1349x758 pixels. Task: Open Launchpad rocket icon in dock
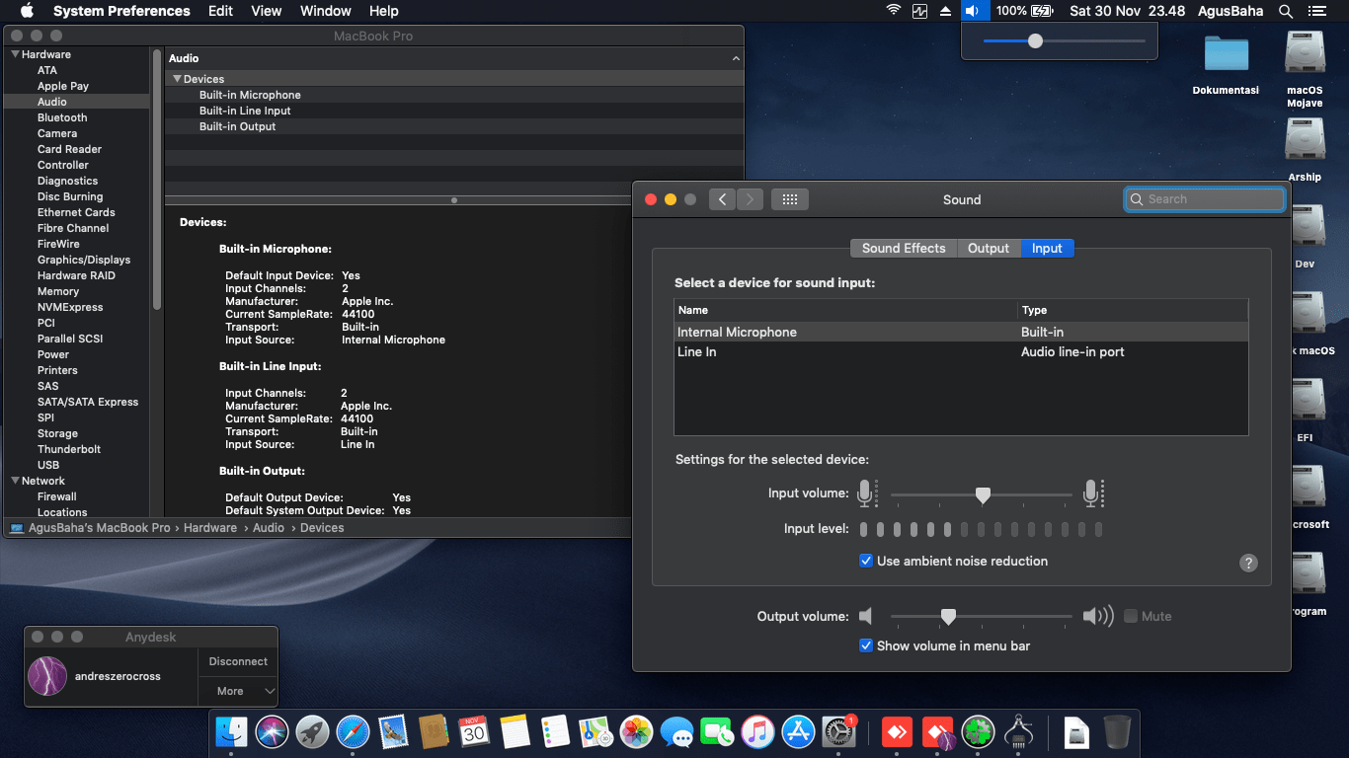coord(312,732)
